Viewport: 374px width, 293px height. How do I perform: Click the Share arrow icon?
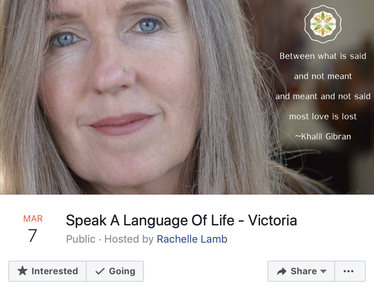(281, 271)
